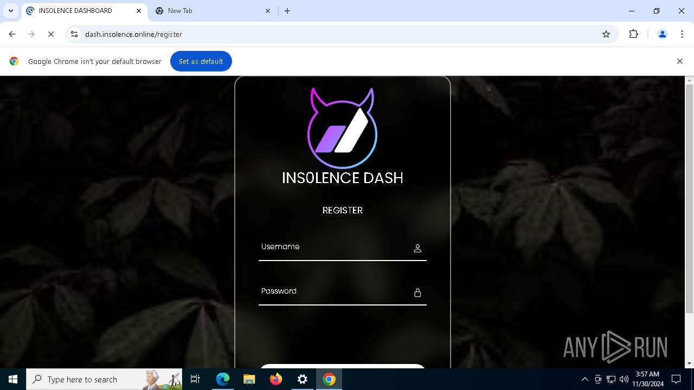The height and width of the screenshot is (390, 694).
Task: Open Task View
Action: [x=195, y=379]
